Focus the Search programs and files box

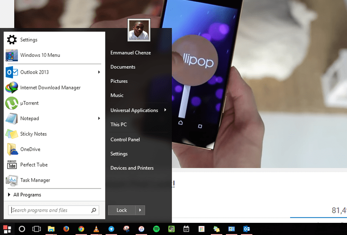[x=53, y=210]
